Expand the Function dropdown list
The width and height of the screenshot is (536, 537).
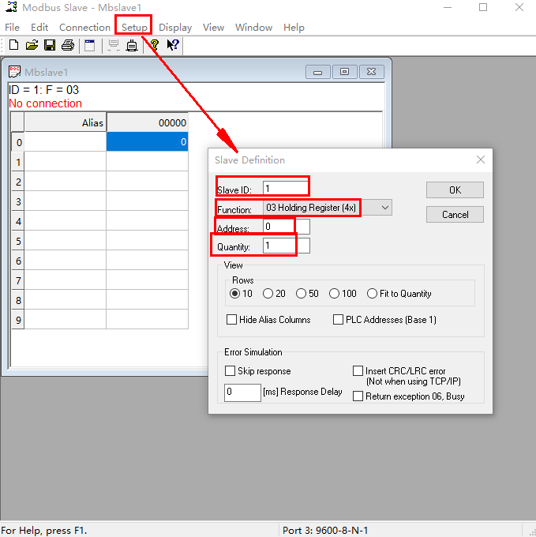(x=384, y=208)
